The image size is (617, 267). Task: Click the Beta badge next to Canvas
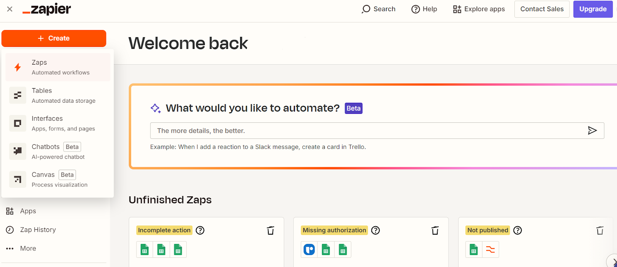(x=67, y=175)
